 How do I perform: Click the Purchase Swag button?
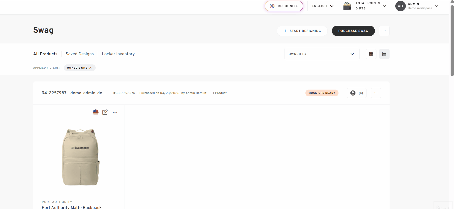353,31
